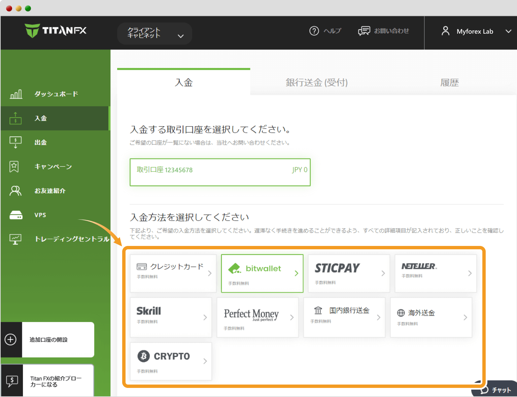517x397 pixels.
Task: Click Titan FXの紹介ブローカーになる button
Action: click(47, 381)
